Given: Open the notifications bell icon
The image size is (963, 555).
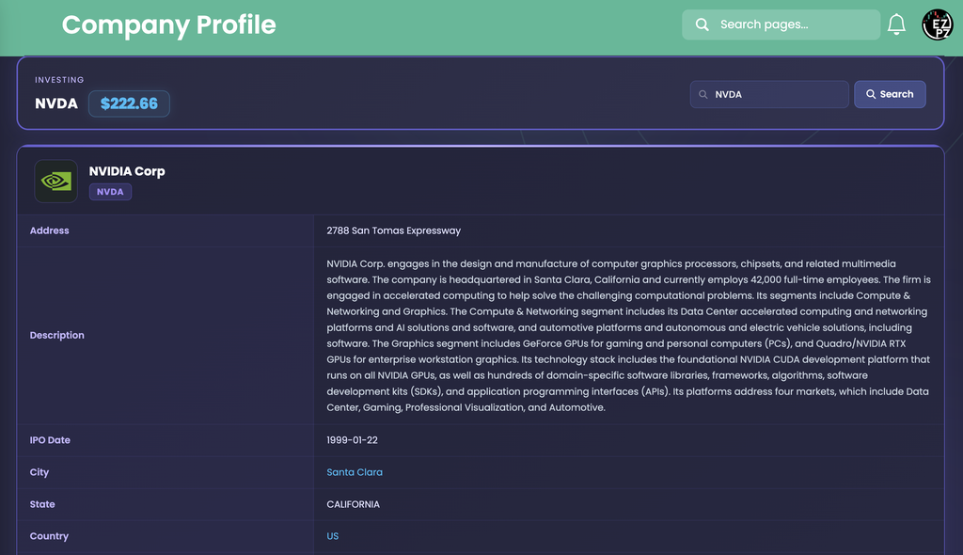Looking at the screenshot, I should pos(896,24).
